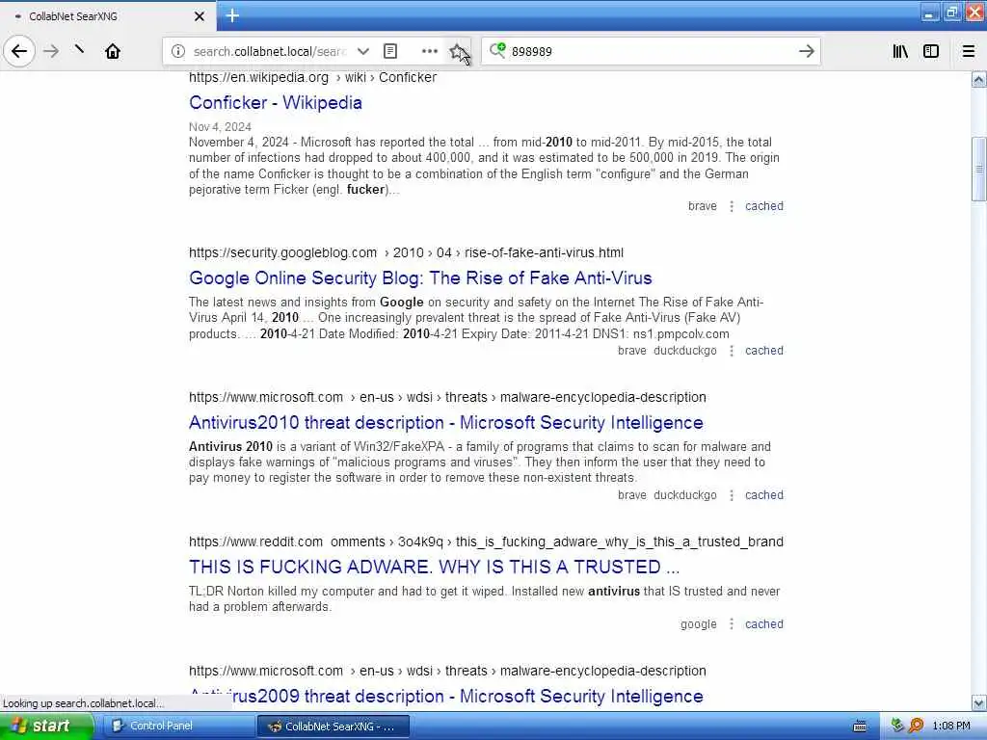987x740 pixels.
Task: Toggle the browser sidebar
Action: pos(931,51)
